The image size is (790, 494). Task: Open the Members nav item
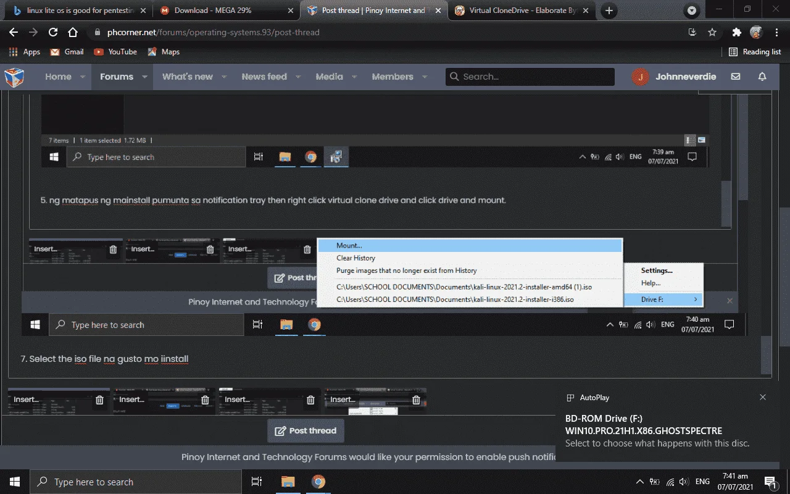click(x=393, y=77)
